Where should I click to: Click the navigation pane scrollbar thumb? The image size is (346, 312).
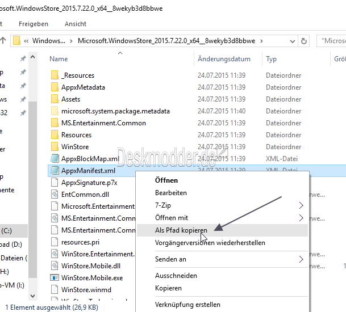(x=32, y=189)
